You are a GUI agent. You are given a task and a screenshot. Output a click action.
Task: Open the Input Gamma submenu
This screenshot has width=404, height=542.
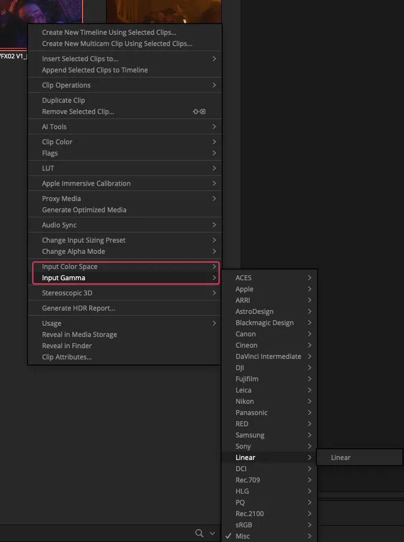point(63,277)
